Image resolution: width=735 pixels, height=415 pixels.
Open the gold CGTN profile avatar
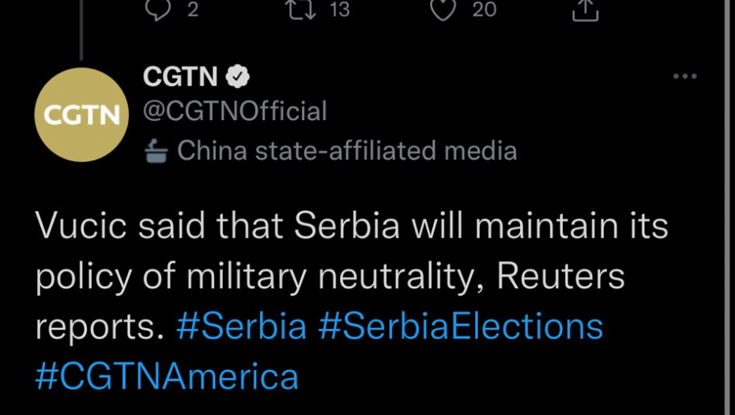81,115
